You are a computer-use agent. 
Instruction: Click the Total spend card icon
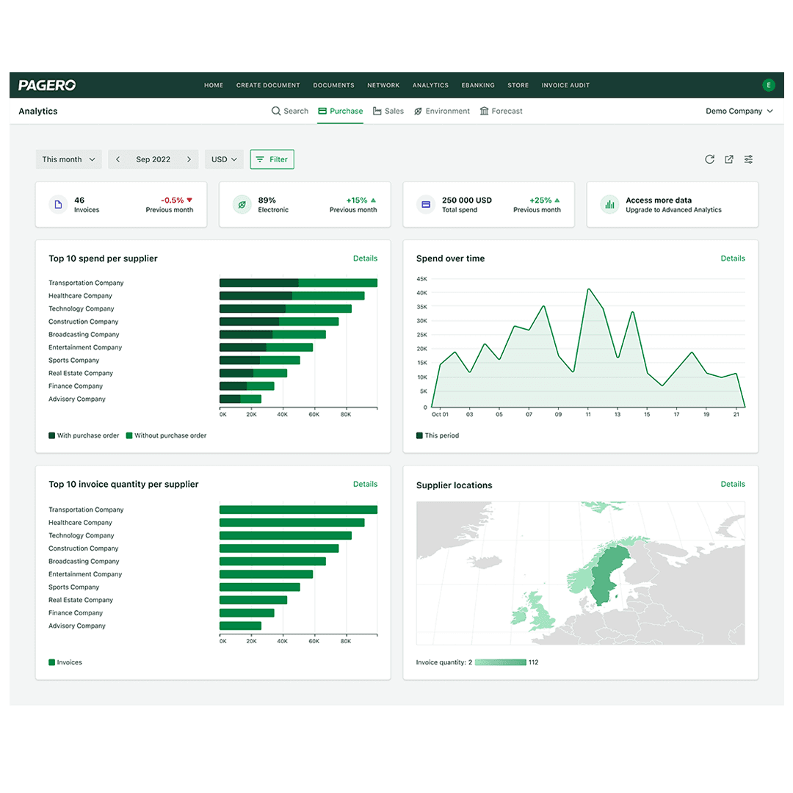click(426, 205)
